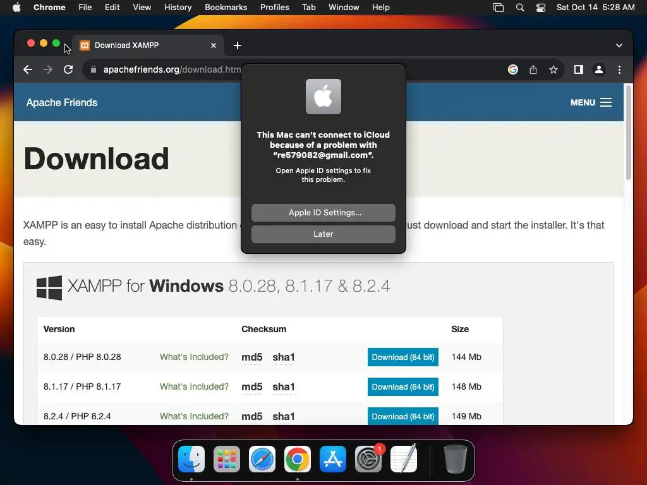Open the History menu

pos(178,8)
